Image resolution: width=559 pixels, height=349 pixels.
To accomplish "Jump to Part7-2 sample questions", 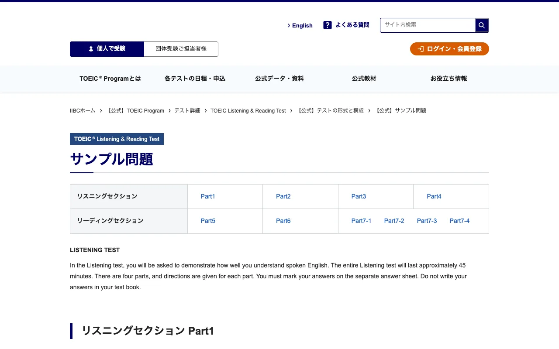I will coord(394,221).
